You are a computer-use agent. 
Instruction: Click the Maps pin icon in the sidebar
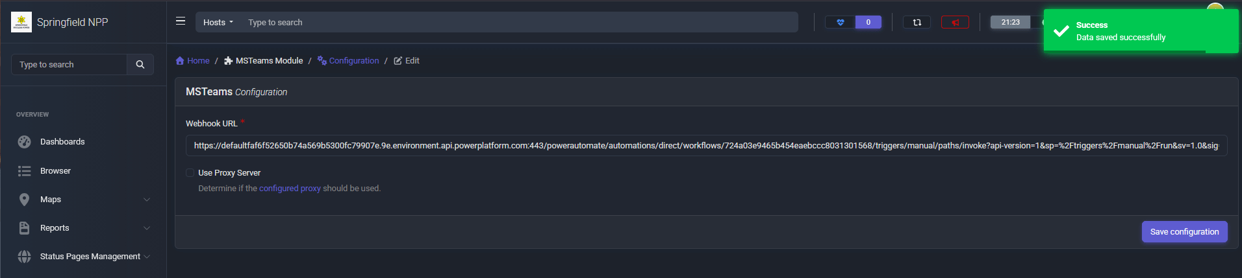coord(25,200)
